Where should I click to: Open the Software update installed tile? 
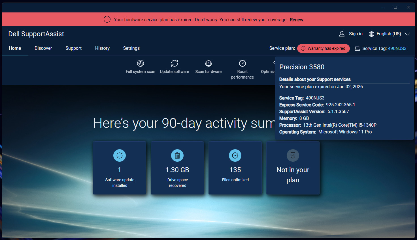pyautogui.click(x=120, y=168)
